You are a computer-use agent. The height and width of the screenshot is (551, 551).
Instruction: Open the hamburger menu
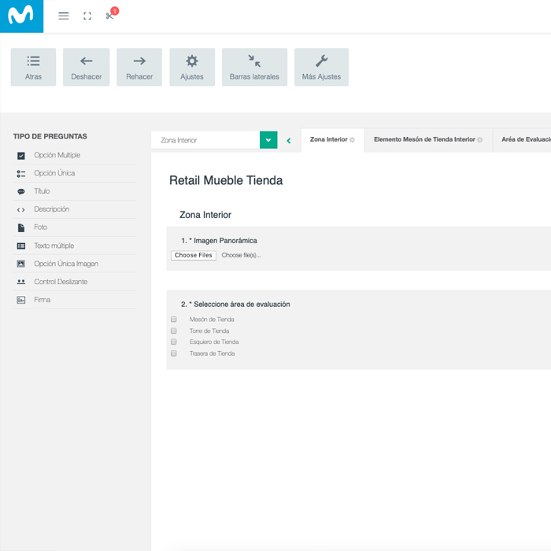(x=64, y=16)
